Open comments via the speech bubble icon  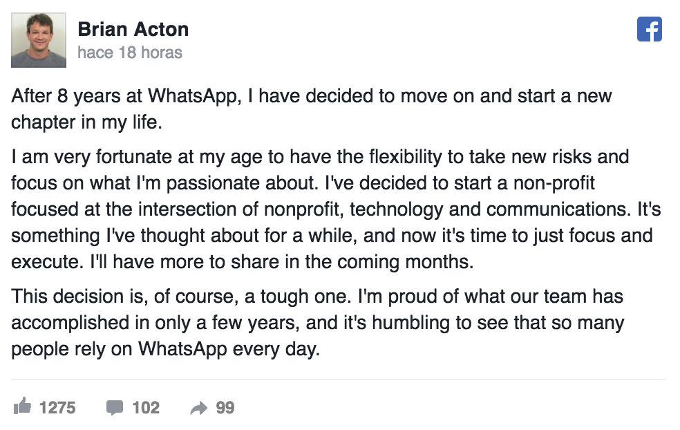[x=115, y=408]
